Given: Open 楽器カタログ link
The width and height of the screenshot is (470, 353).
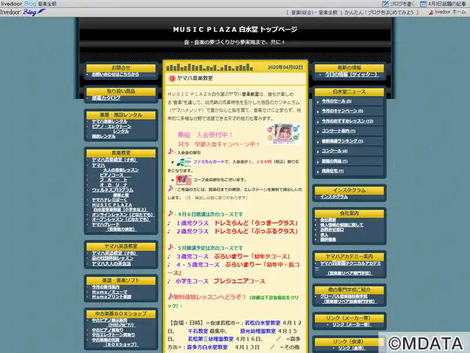Looking at the screenshot, I should pyautogui.click(x=106, y=98).
